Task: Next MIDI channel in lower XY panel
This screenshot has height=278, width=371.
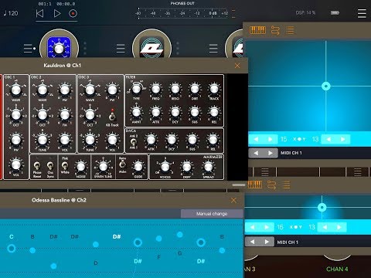Action: [267, 242]
